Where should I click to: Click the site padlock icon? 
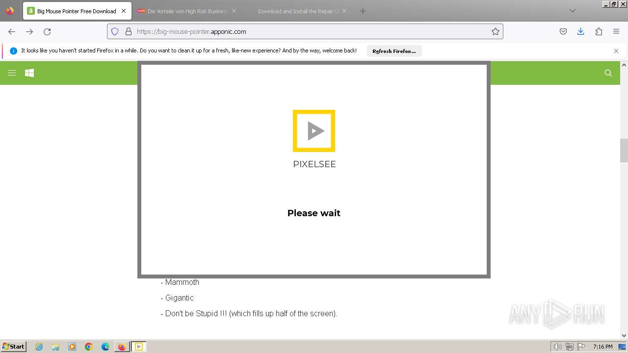[129, 31]
